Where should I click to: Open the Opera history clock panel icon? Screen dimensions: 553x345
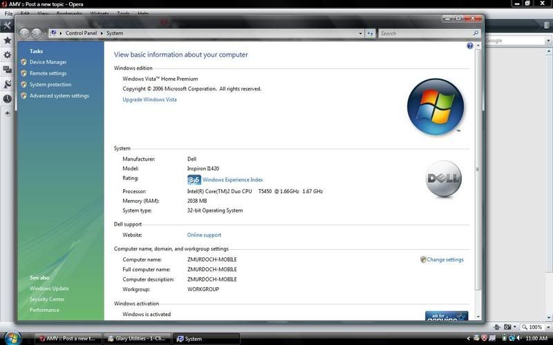(x=8, y=99)
